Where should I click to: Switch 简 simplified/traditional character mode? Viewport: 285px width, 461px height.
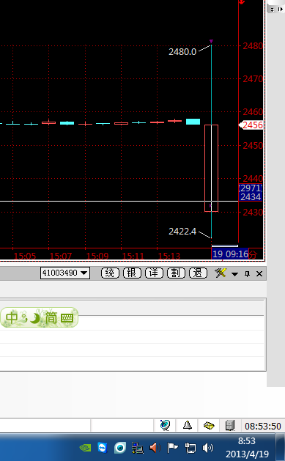51,318
